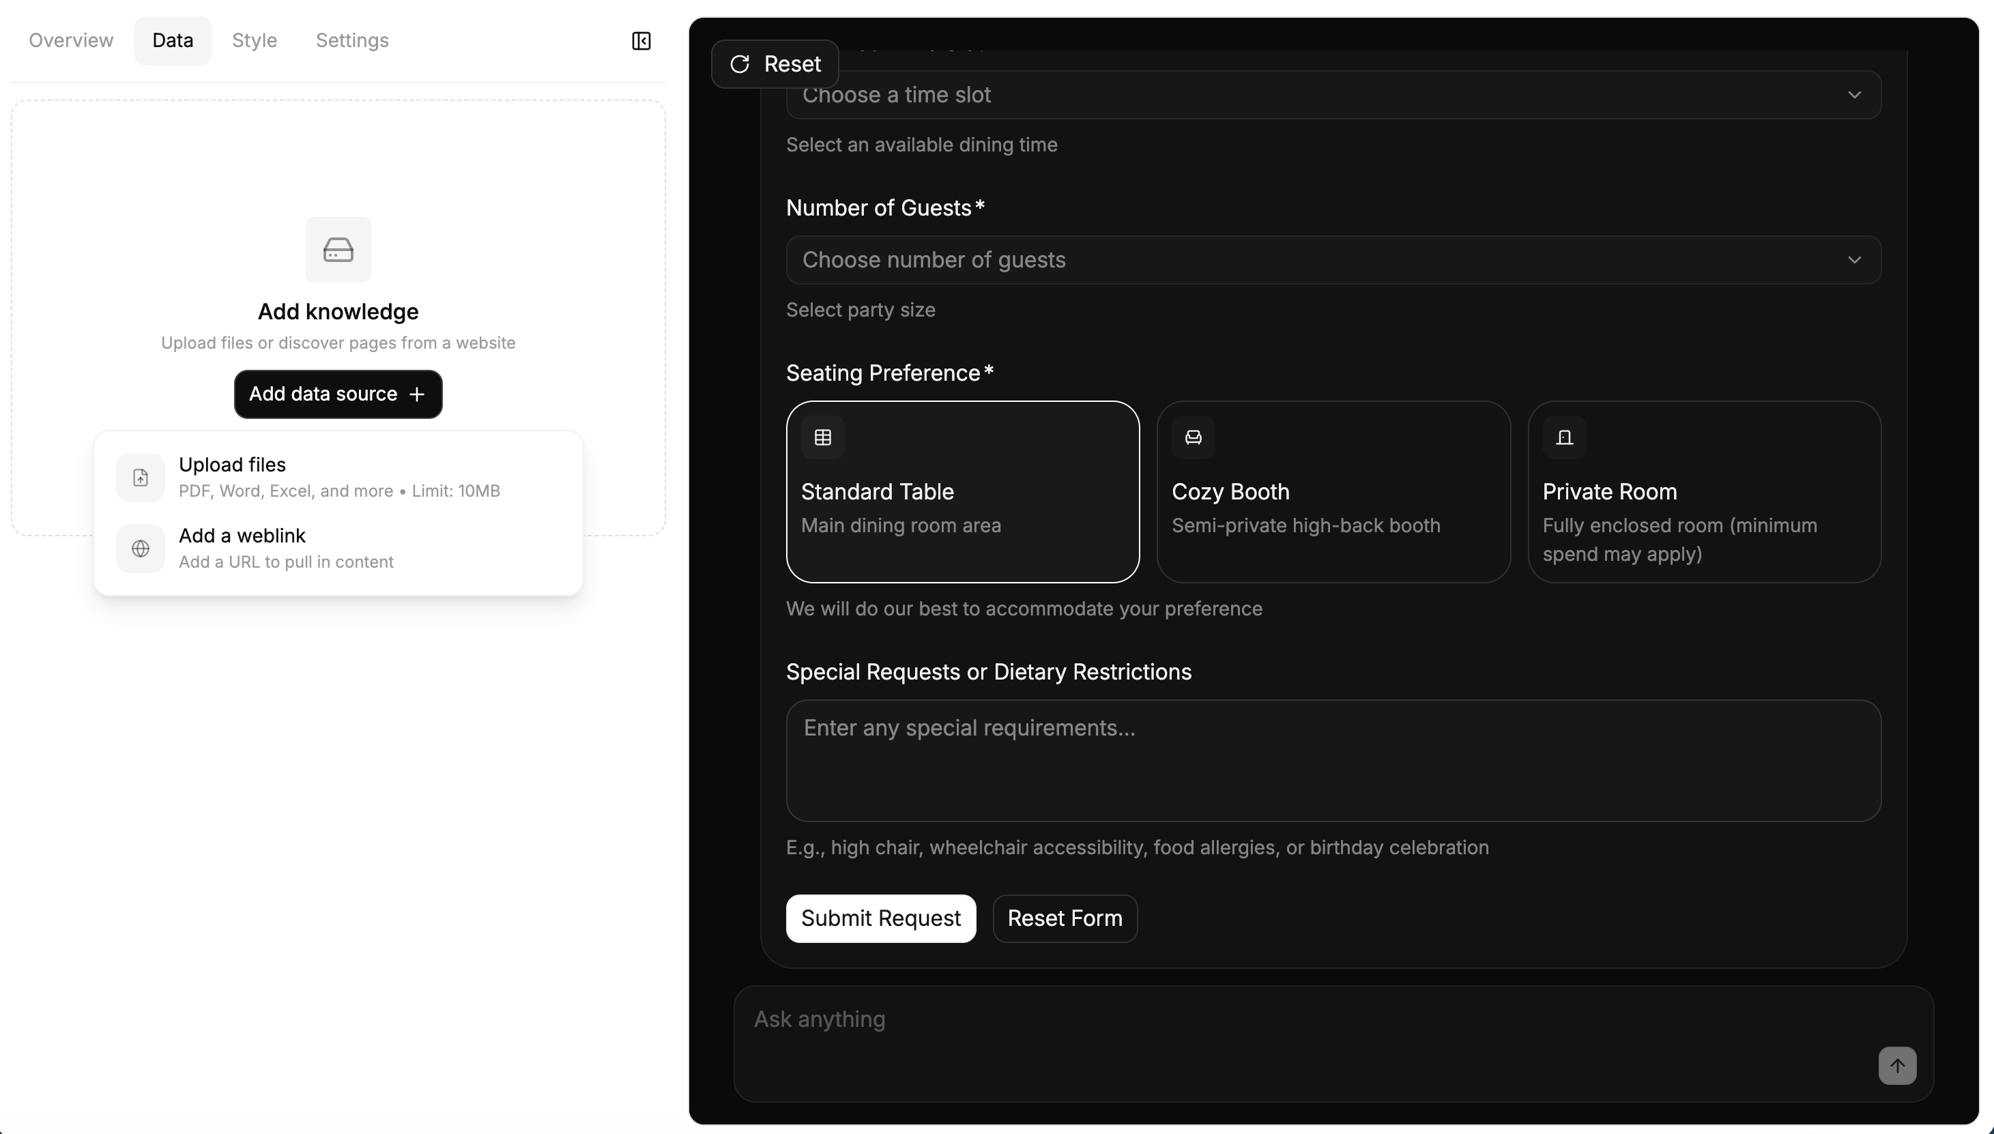The height and width of the screenshot is (1134, 1994).
Task: Collapse the sidebar panel icon
Action: pos(641,40)
